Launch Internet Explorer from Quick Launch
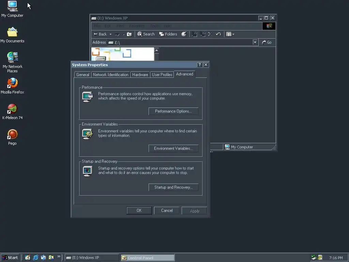 (35, 258)
